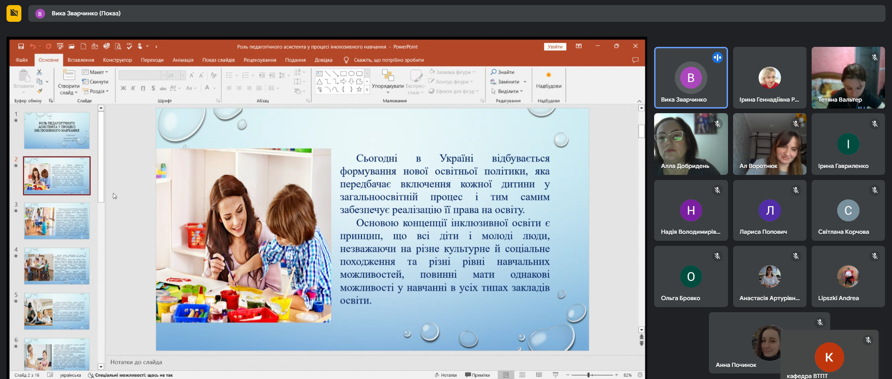The height and width of the screenshot is (379, 892).
Task: Switch to the Переходи tab
Action: click(x=152, y=60)
